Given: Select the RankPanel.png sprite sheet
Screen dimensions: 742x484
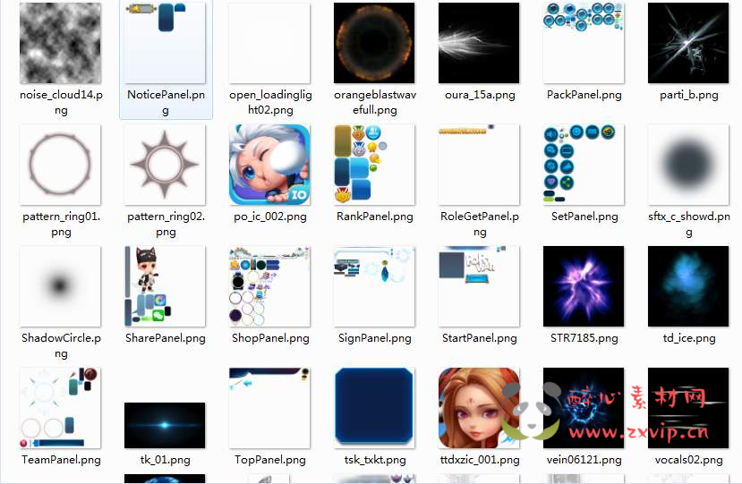Looking at the screenshot, I should click(x=374, y=165).
